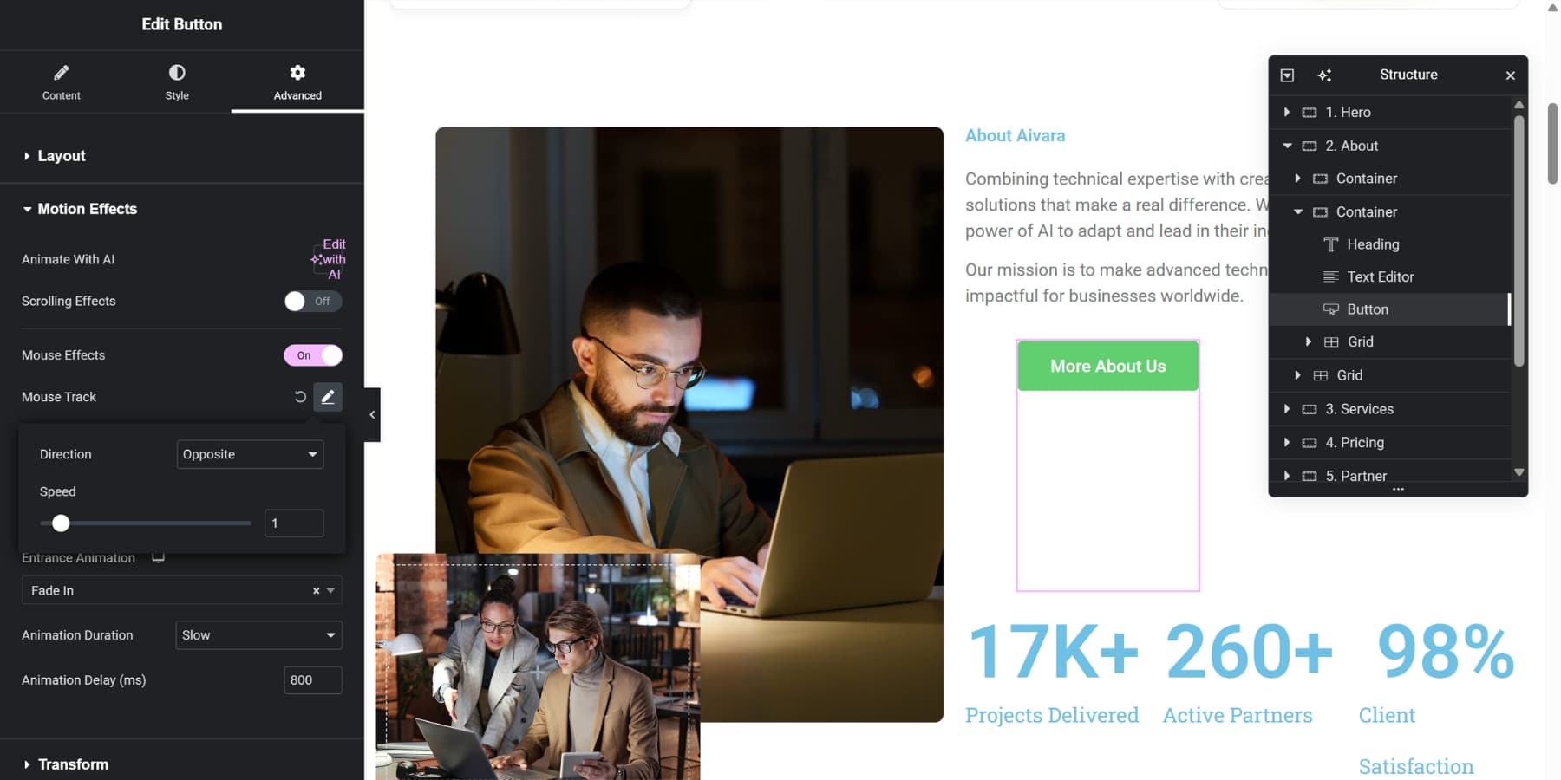1561x780 pixels.
Task: Disable the Mouse Effects toggle
Action: (x=313, y=355)
